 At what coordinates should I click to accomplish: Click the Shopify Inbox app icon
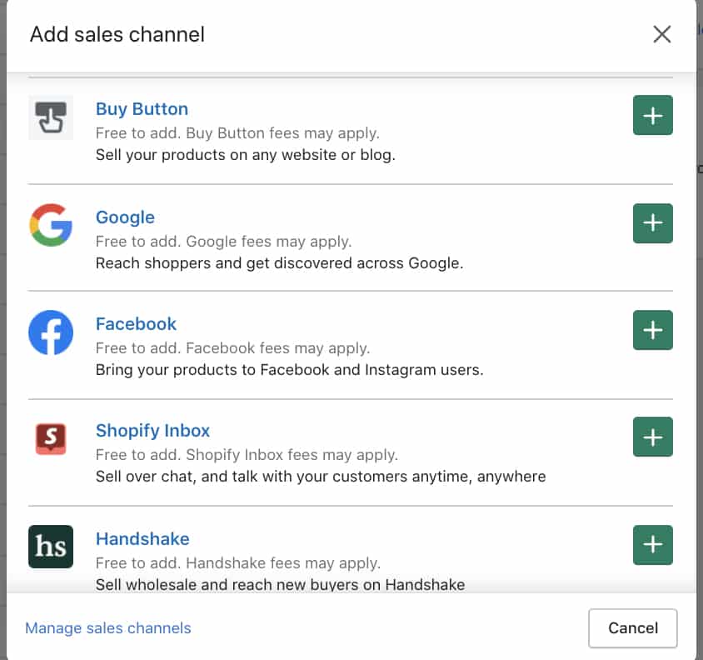[x=51, y=439]
